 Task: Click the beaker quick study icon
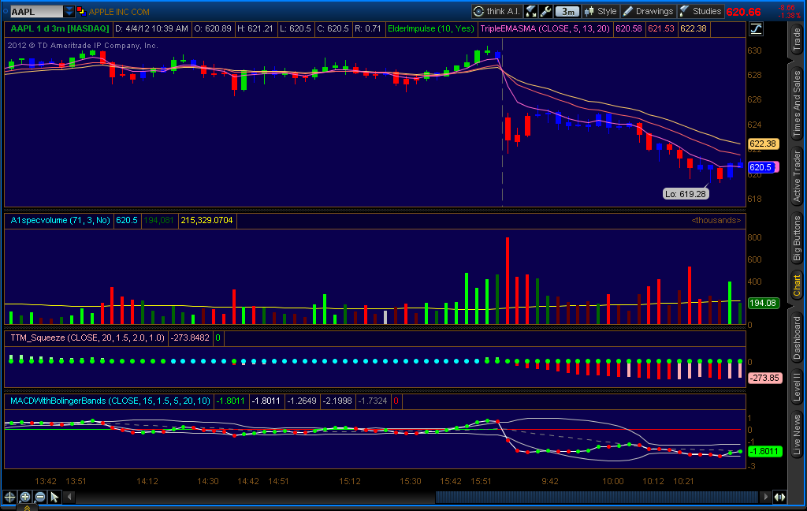[x=531, y=11]
